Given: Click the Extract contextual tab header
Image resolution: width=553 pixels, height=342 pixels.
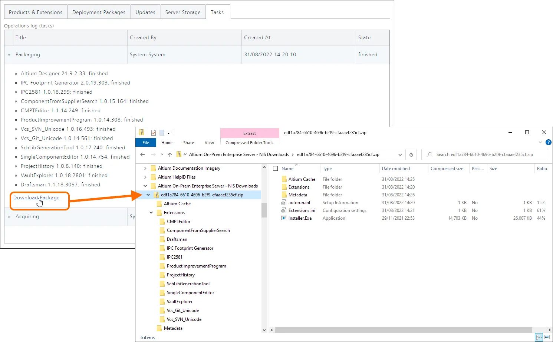Looking at the screenshot, I should (250, 133).
